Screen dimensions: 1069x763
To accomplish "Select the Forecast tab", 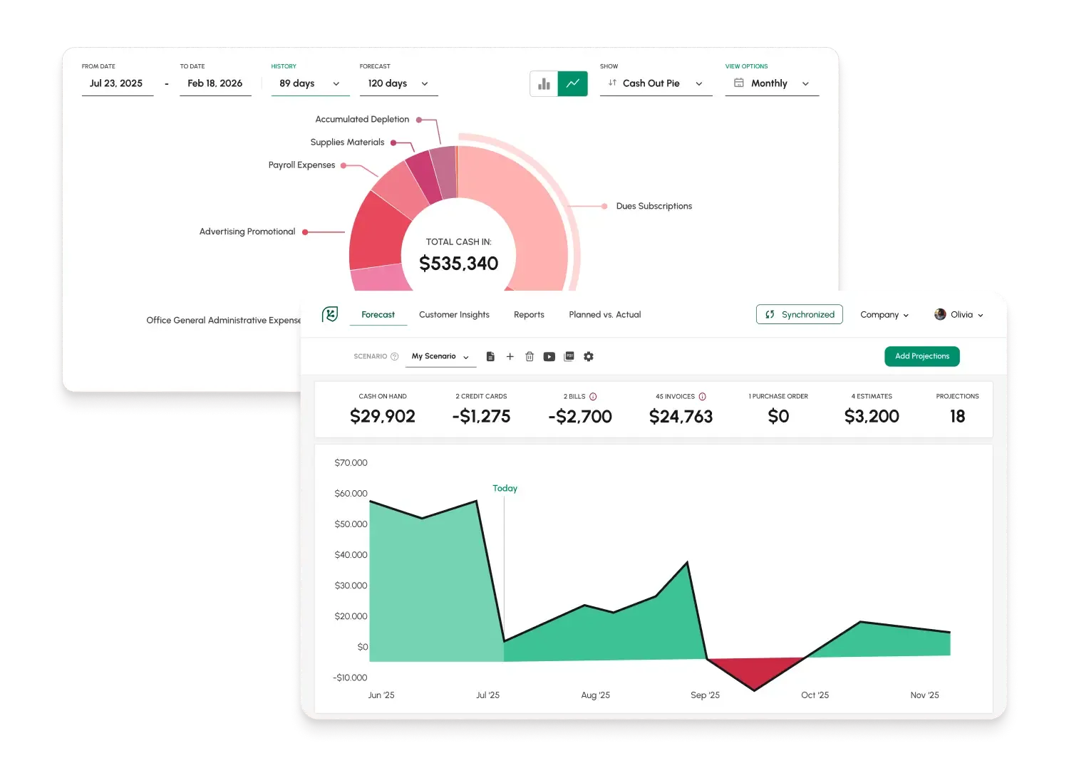I will coord(378,314).
